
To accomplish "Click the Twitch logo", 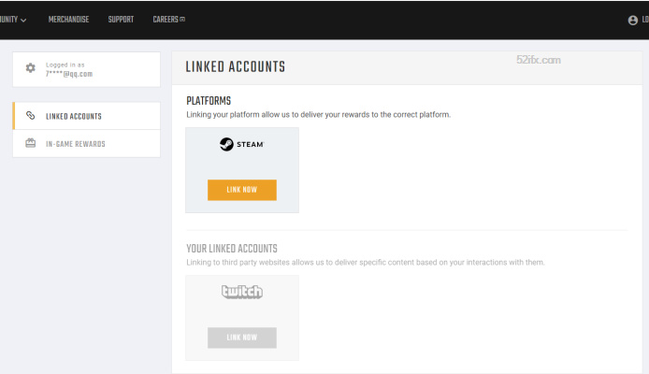I will [242, 292].
